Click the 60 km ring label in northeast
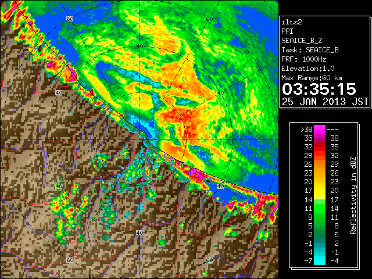 click(x=209, y=19)
